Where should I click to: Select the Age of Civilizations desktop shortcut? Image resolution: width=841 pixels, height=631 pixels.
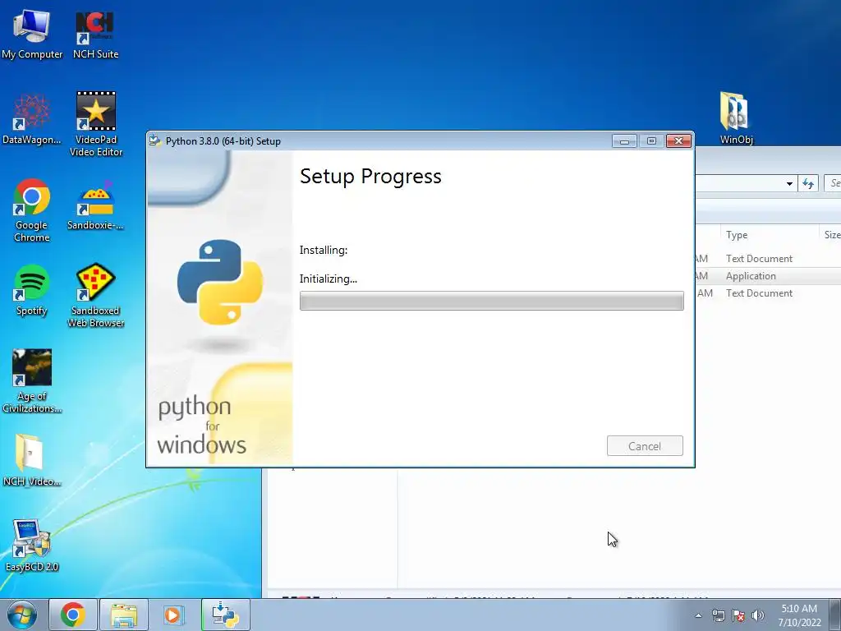point(32,381)
